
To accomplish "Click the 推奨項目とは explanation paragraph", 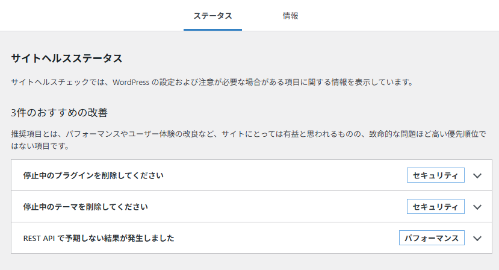I will [x=249, y=140].
